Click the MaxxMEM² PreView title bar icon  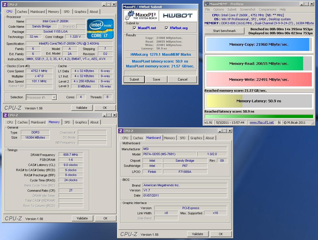(x=207, y=4)
